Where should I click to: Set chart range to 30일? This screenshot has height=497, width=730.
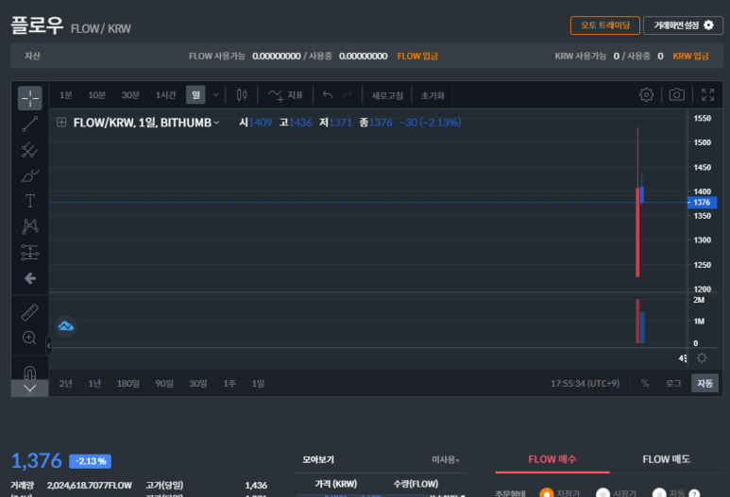click(x=198, y=384)
